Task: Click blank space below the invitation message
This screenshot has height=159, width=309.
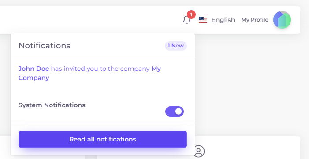Action: tap(103, 88)
